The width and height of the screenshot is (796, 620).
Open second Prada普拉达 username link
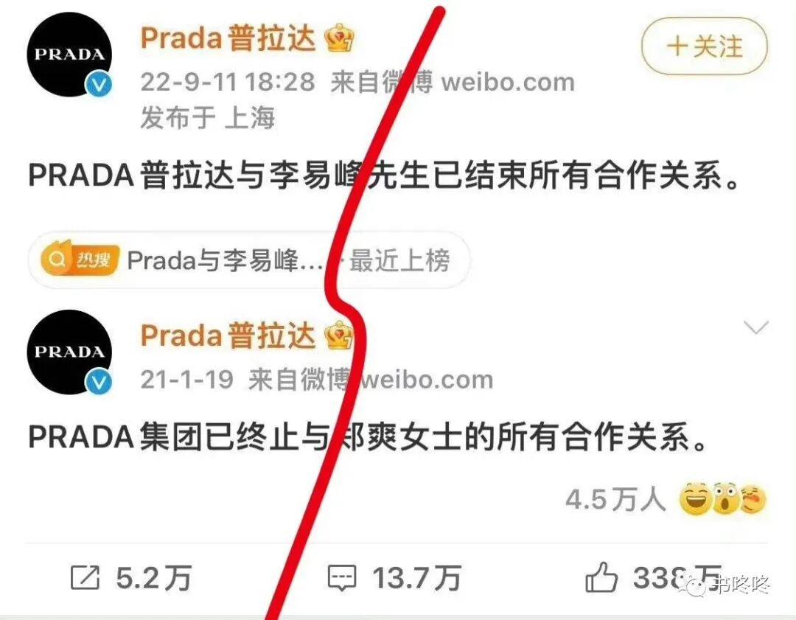[228, 335]
